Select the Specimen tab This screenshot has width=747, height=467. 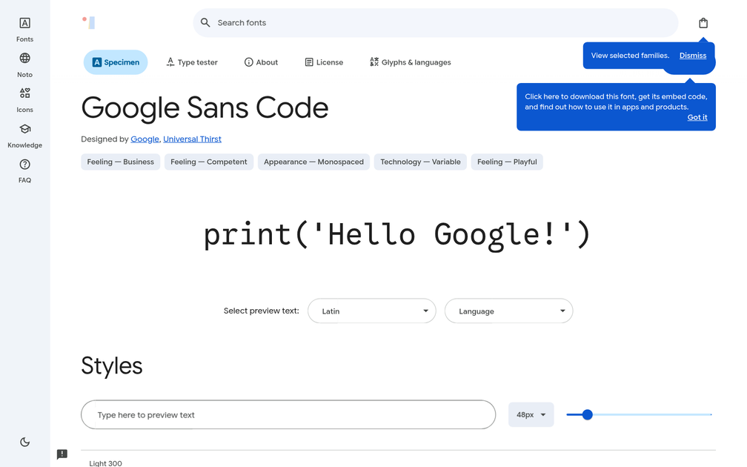click(x=116, y=62)
